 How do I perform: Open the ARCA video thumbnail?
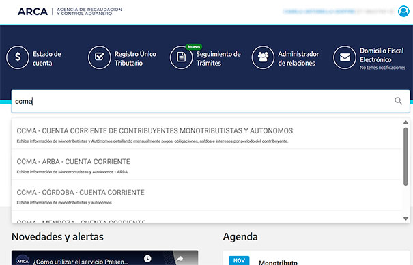(105, 257)
